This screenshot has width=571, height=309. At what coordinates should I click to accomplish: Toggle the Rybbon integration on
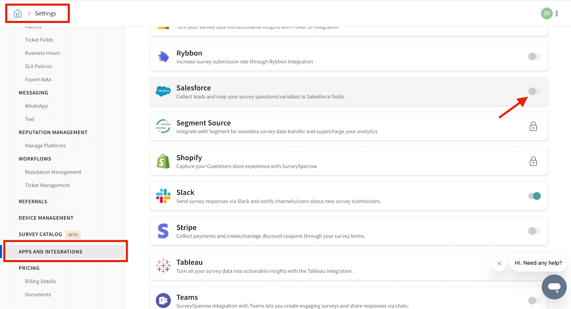[x=534, y=56]
